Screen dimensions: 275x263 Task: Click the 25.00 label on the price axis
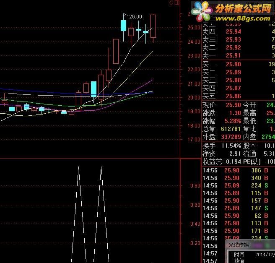coord(194,28)
